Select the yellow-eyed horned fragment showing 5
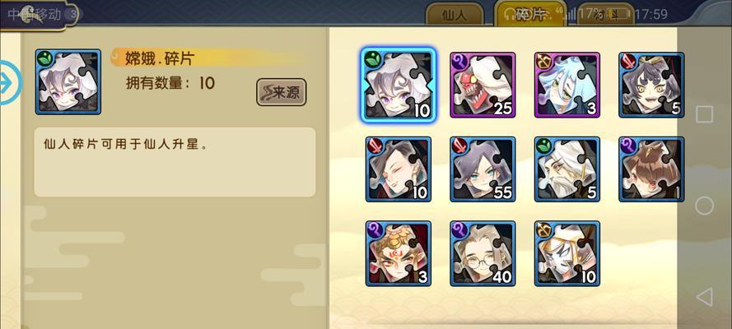This screenshot has width=732, height=329. (x=651, y=85)
